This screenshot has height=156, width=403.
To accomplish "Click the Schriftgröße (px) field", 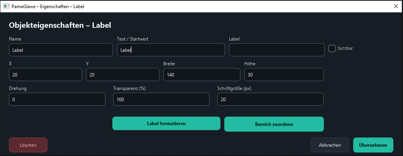I will pos(271,99).
